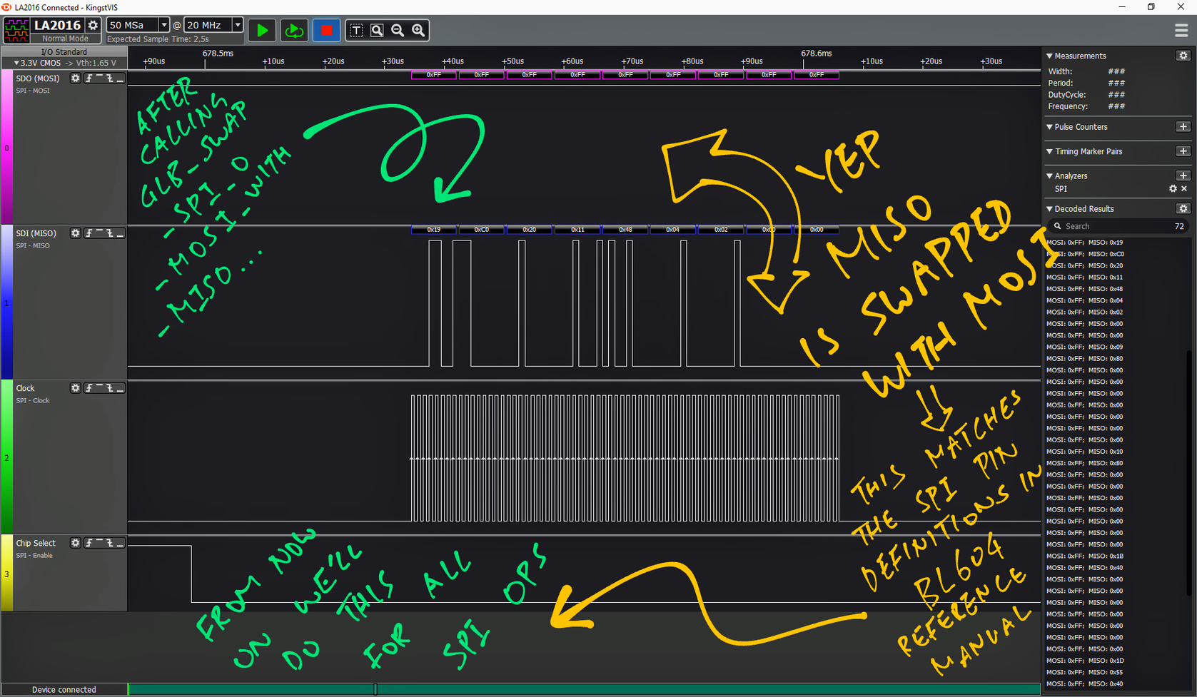Open the 20 MHz sample rate dropdown

coord(238,25)
